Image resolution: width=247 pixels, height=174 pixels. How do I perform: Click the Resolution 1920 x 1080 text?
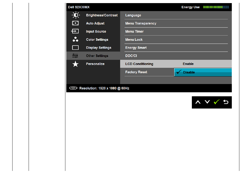click(104, 88)
